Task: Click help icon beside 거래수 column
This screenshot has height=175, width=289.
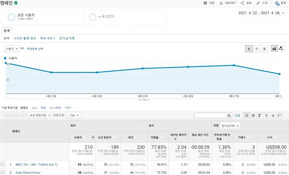Action: point(249,137)
